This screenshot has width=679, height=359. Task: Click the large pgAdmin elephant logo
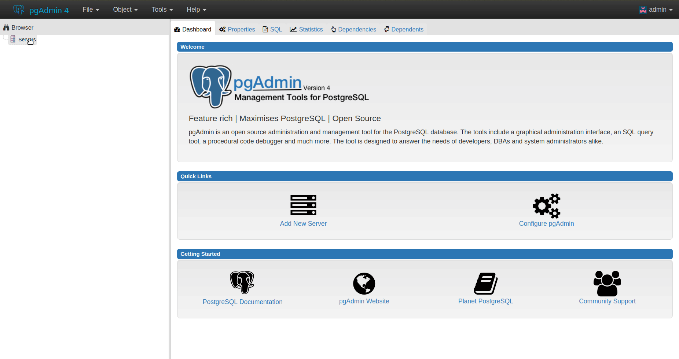[x=210, y=86]
